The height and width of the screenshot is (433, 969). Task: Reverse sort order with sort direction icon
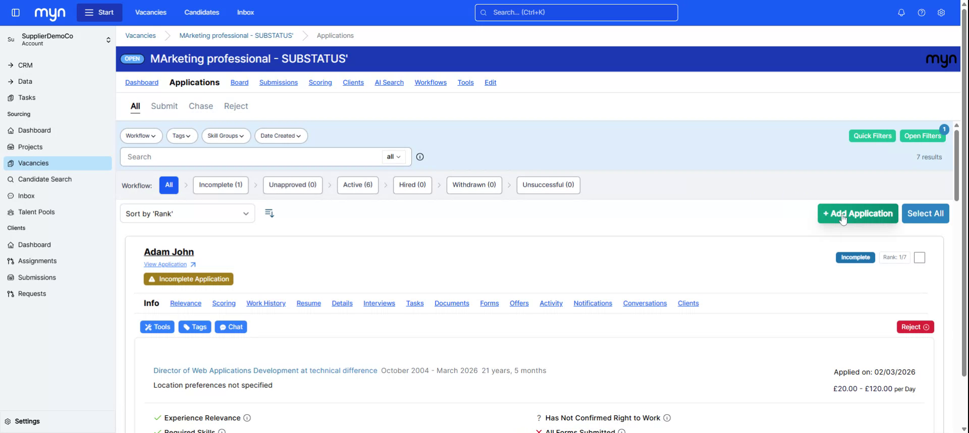[x=270, y=213]
